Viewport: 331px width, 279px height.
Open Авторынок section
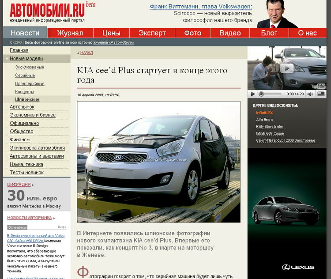[22, 107]
